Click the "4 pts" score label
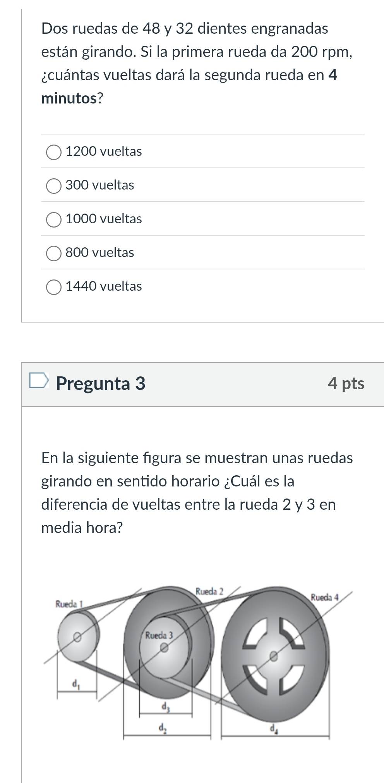Screen dimensions: 384x783 pos(346,383)
